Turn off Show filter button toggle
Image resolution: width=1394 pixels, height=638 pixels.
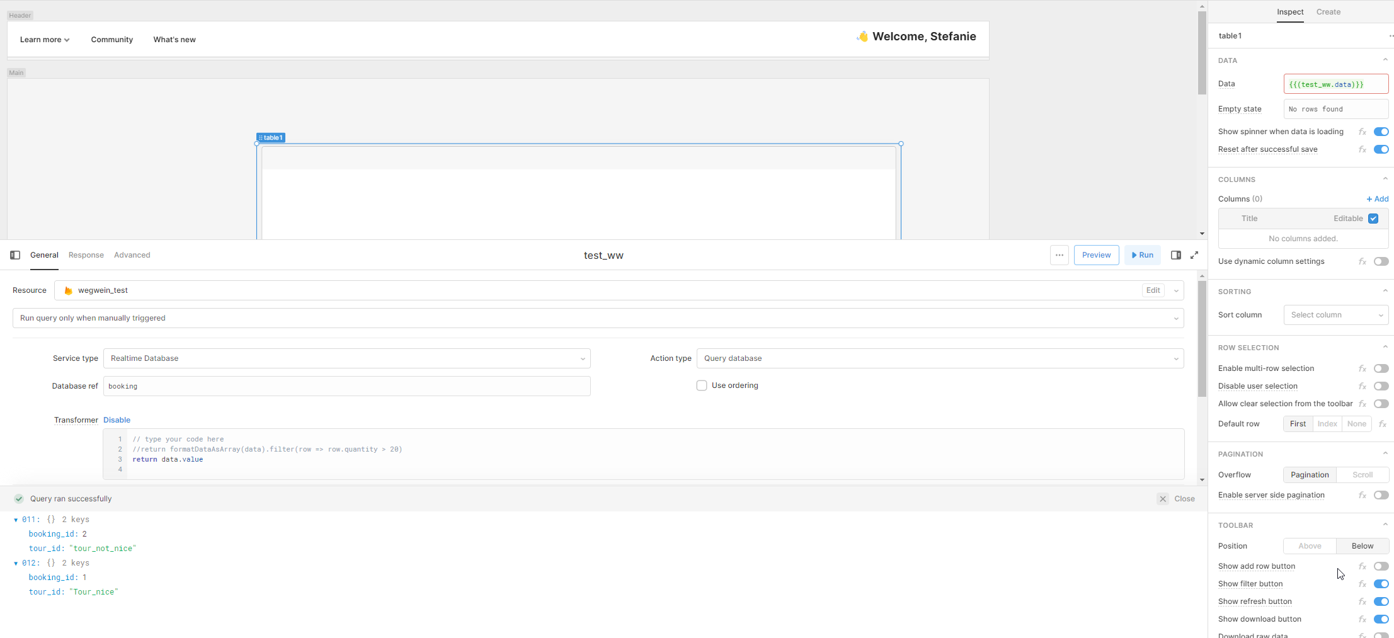coord(1381,584)
